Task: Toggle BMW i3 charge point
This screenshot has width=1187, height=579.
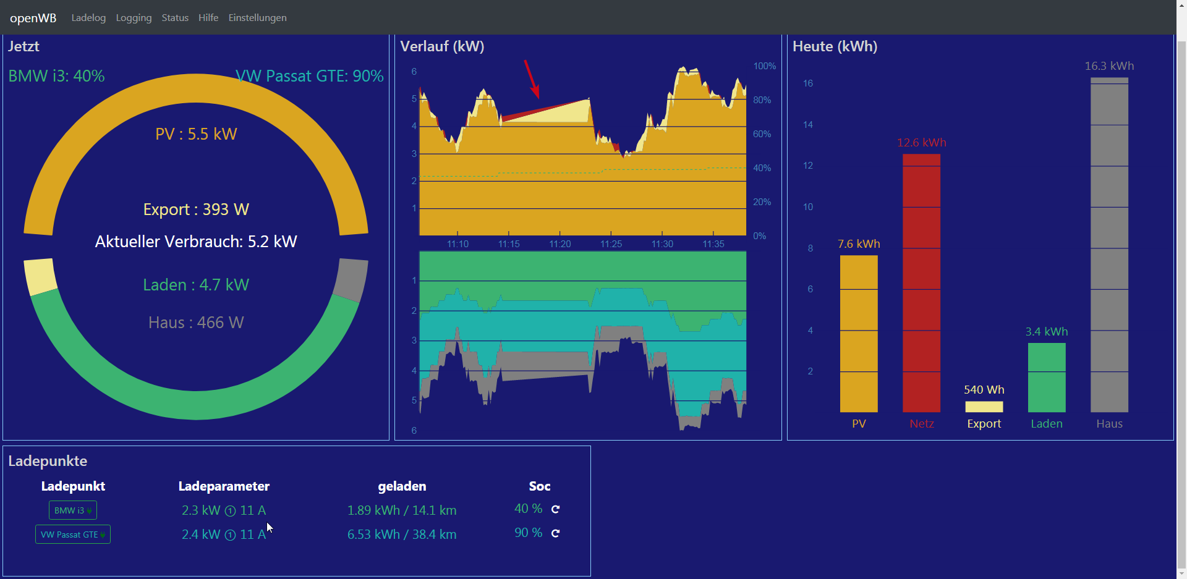Action: pyautogui.click(x=73, y=510)
